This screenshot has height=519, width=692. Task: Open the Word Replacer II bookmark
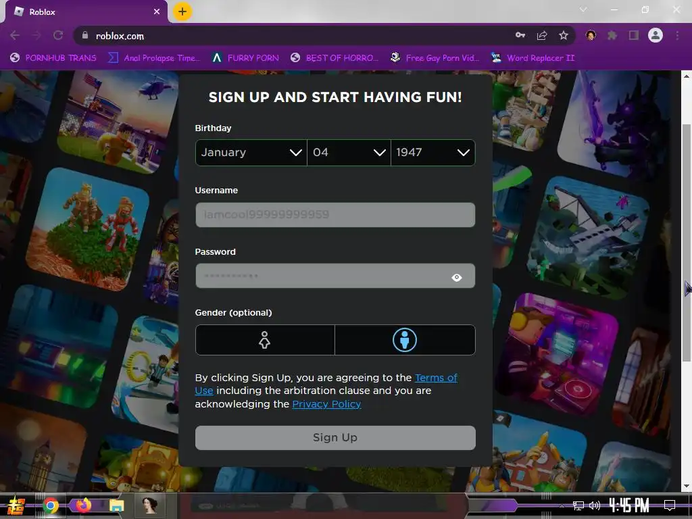(x=533, y=58)
